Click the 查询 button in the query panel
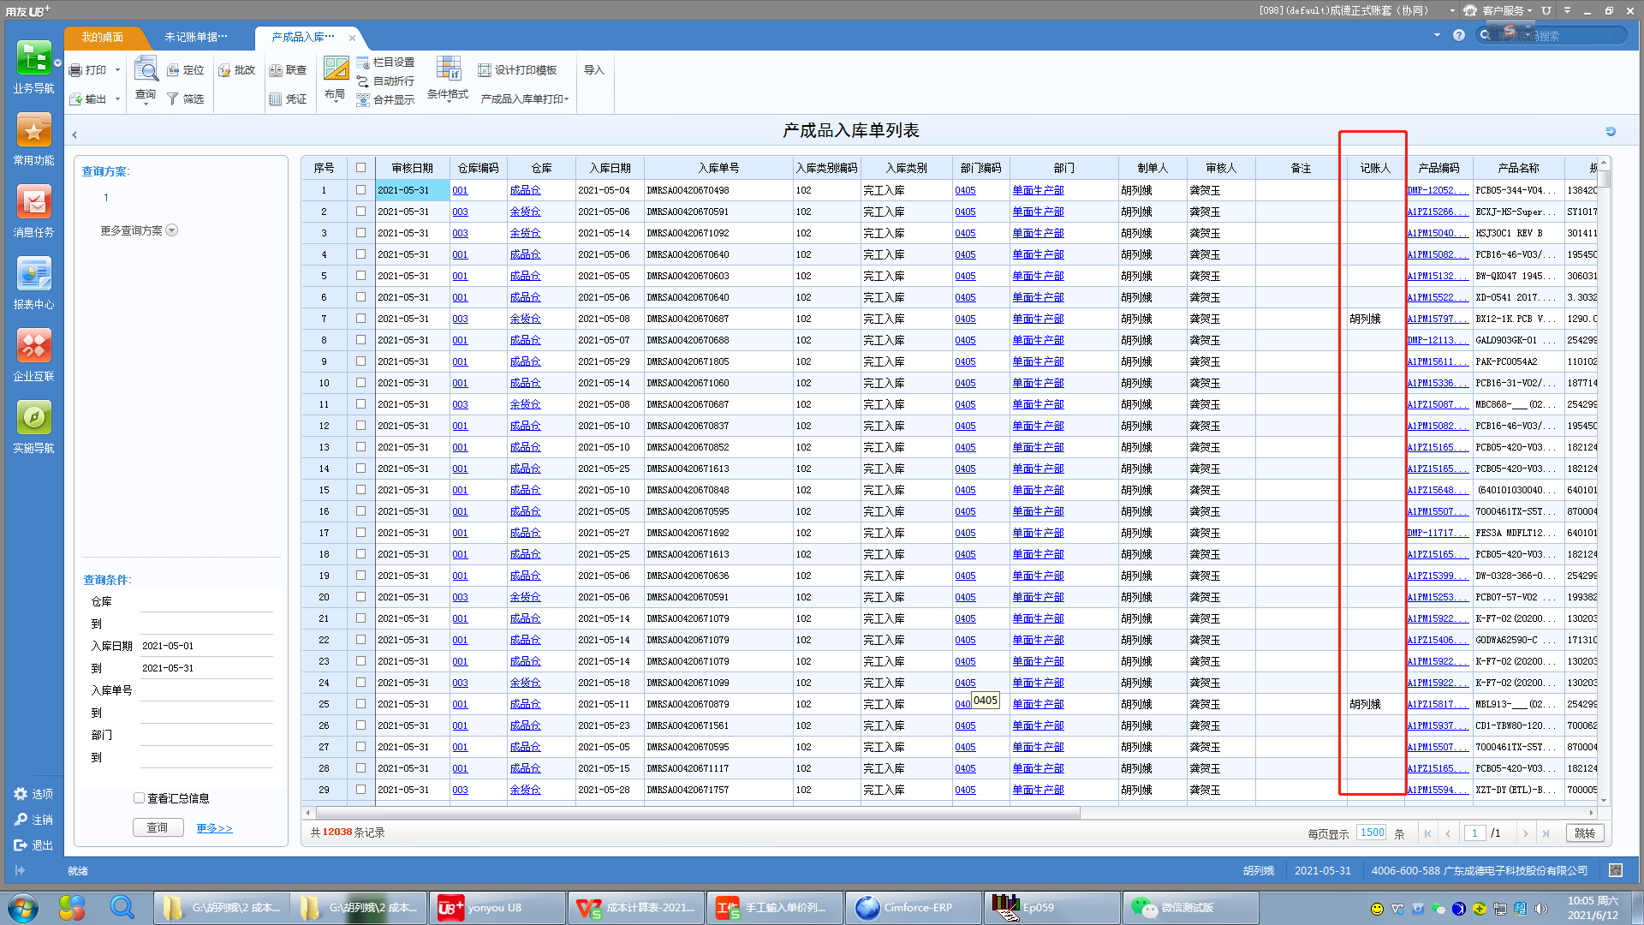Viewport: 1644px width, 925px height. tap(158, 827)
